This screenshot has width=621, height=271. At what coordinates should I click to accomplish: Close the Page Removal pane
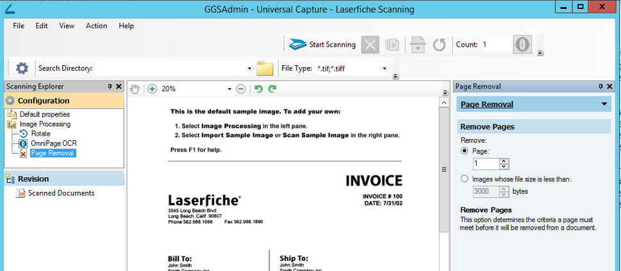point(609,87)
